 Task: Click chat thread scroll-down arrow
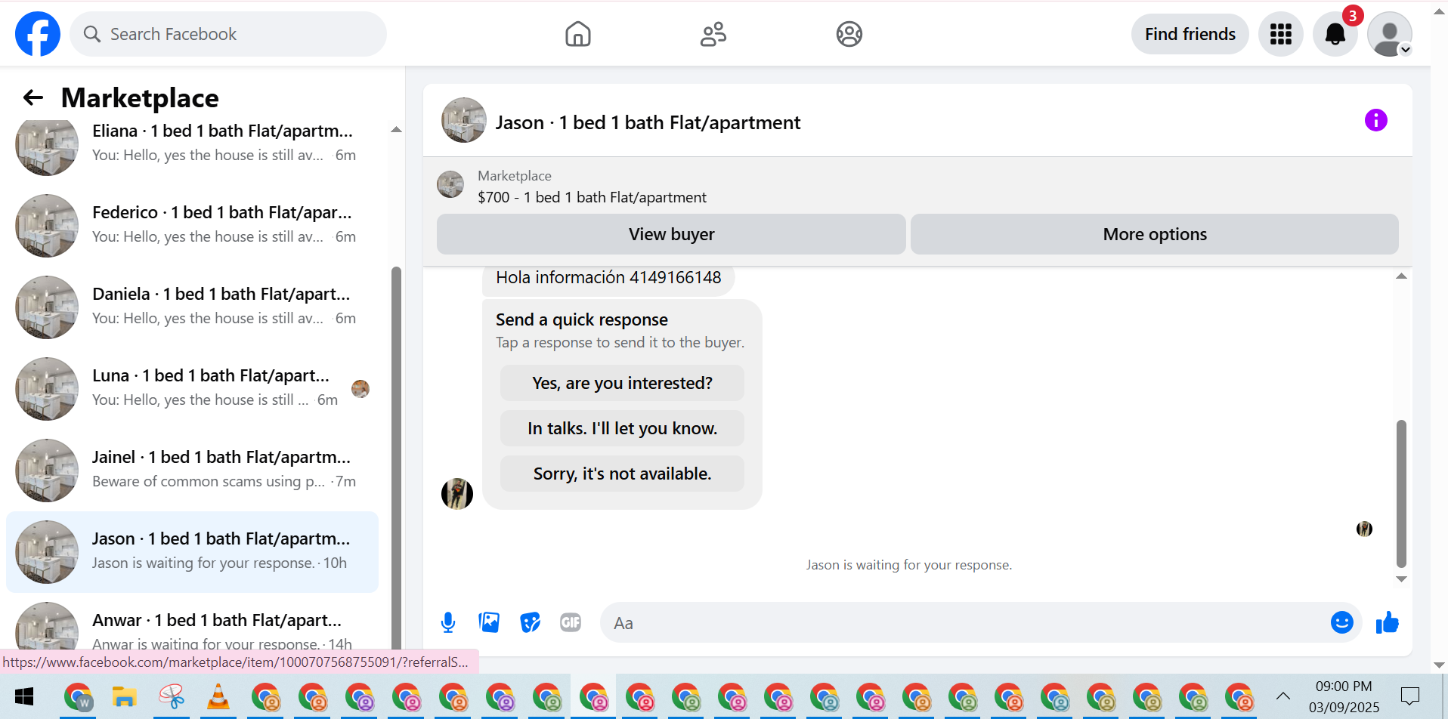pos(1401,579)
